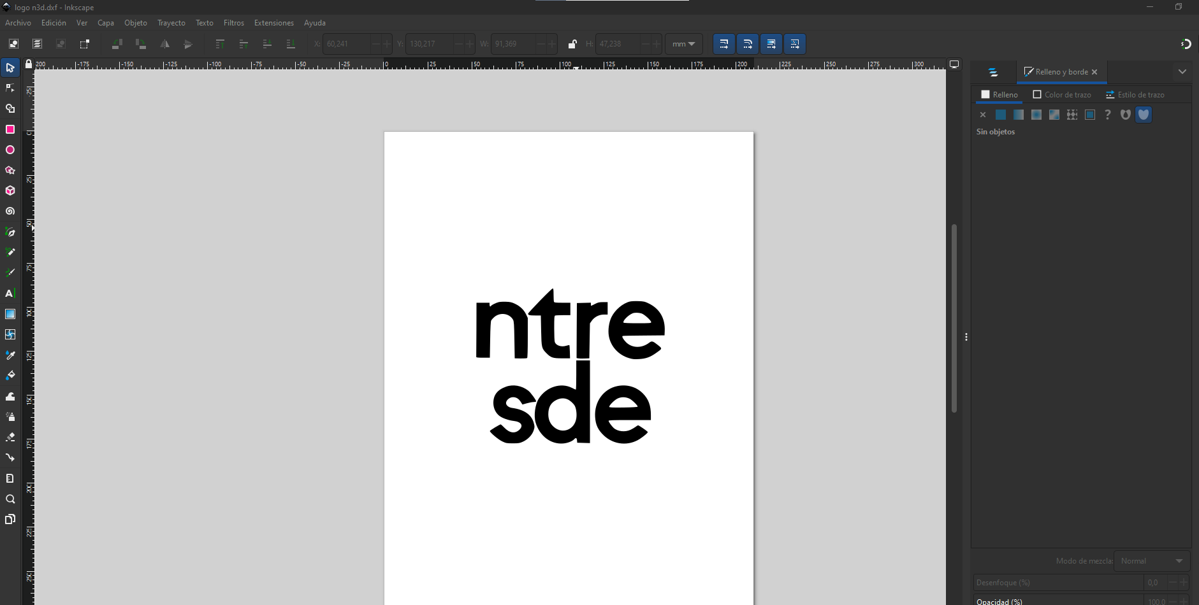Select the Text tool
Viewport: 1199px width, 605px height.
(10, 293)
